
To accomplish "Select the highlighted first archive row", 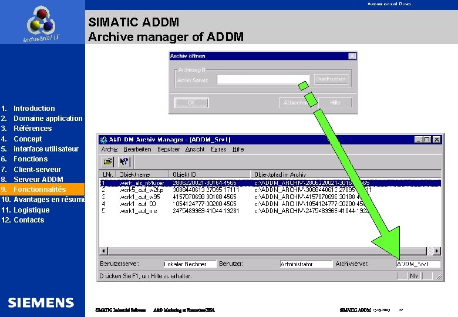I will (270, 183).
